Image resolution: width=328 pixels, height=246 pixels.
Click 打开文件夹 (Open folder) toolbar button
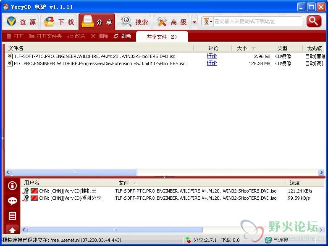(45, 36)
